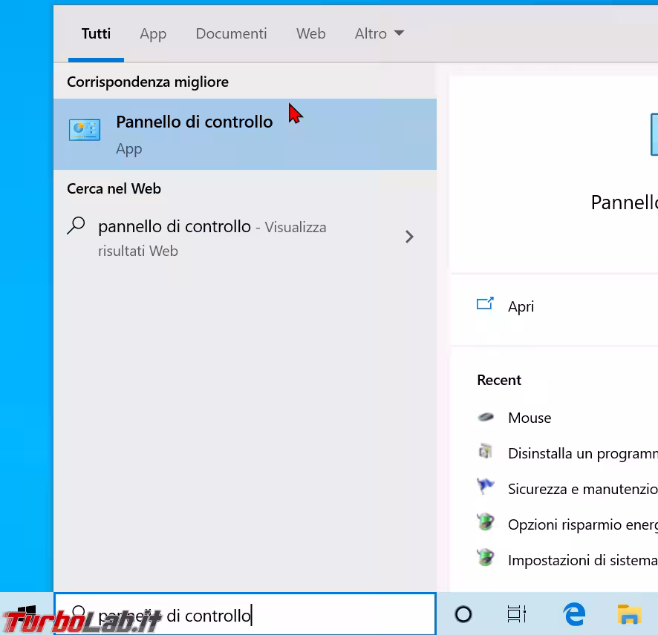
Task: Click the Apri icon next to Pannello di controllo
Action: (485, 303)
